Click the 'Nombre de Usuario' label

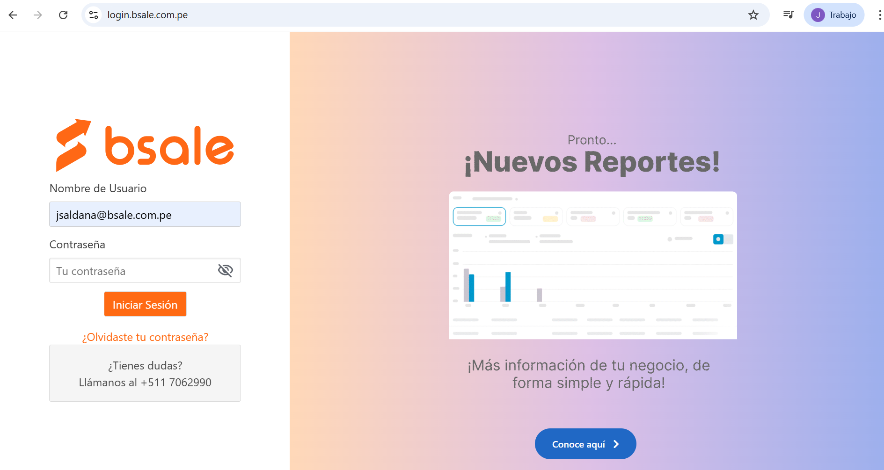[x=98, y=188]
